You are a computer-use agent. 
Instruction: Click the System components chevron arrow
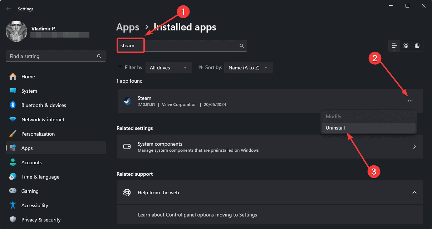[414, 147]
